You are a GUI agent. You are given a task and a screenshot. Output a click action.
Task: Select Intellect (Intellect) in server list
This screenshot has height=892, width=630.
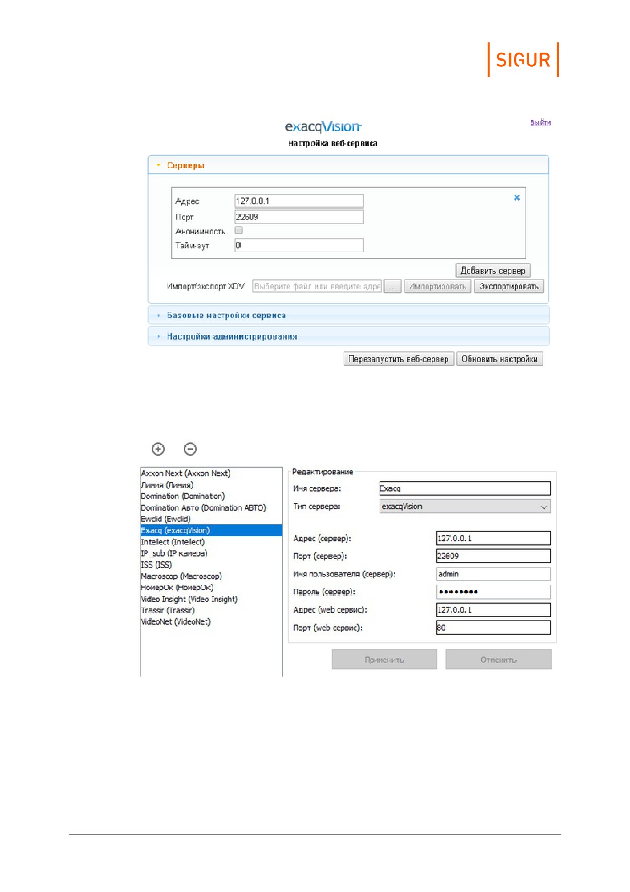tap(212, 542)
